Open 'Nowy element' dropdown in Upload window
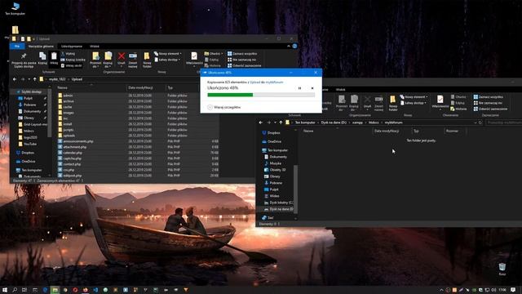The image size is (522, 294). (168, 54)
